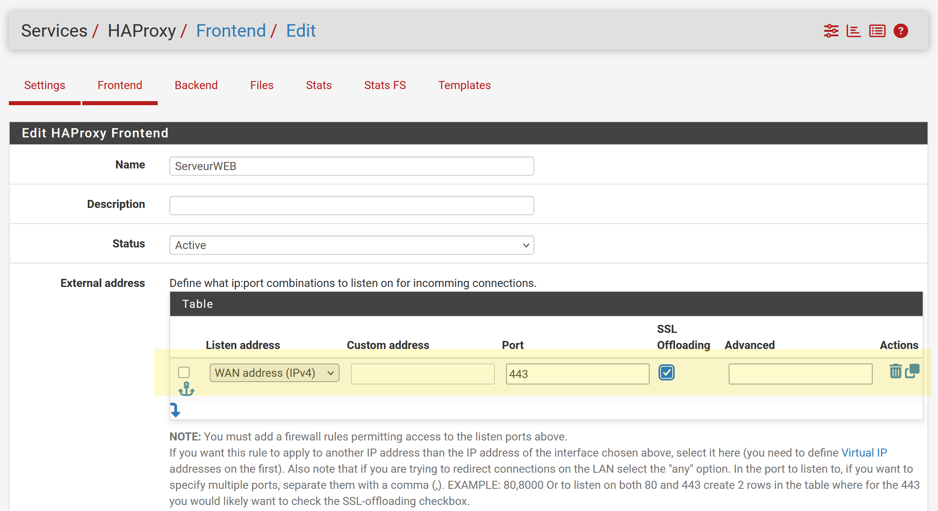Image resolution: width=938 pixels, height=511 pixels.
Task: Switch to the Backend tab
Action: point(196,85)
